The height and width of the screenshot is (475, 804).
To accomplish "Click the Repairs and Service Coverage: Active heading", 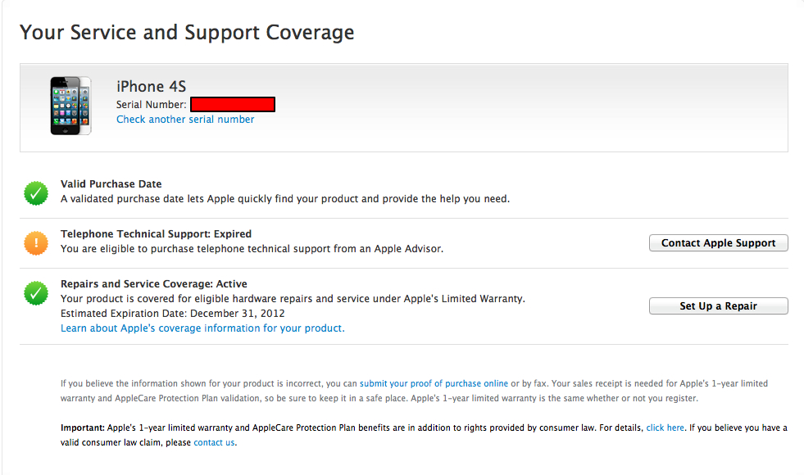I will 153,284.
